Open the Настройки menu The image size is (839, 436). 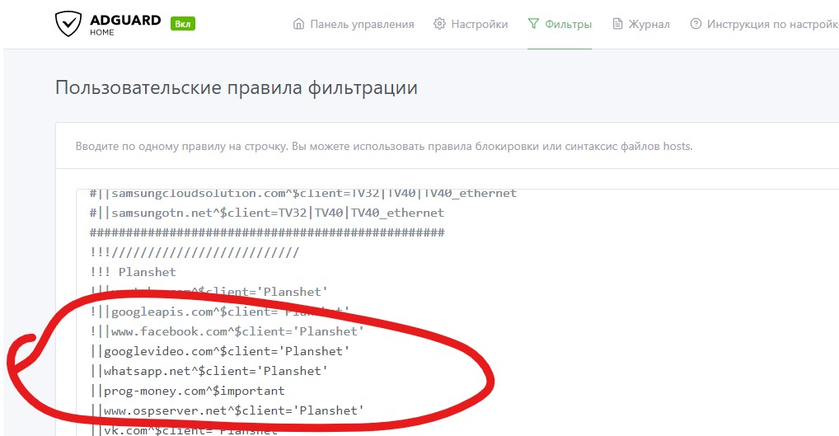click(471, 24)
